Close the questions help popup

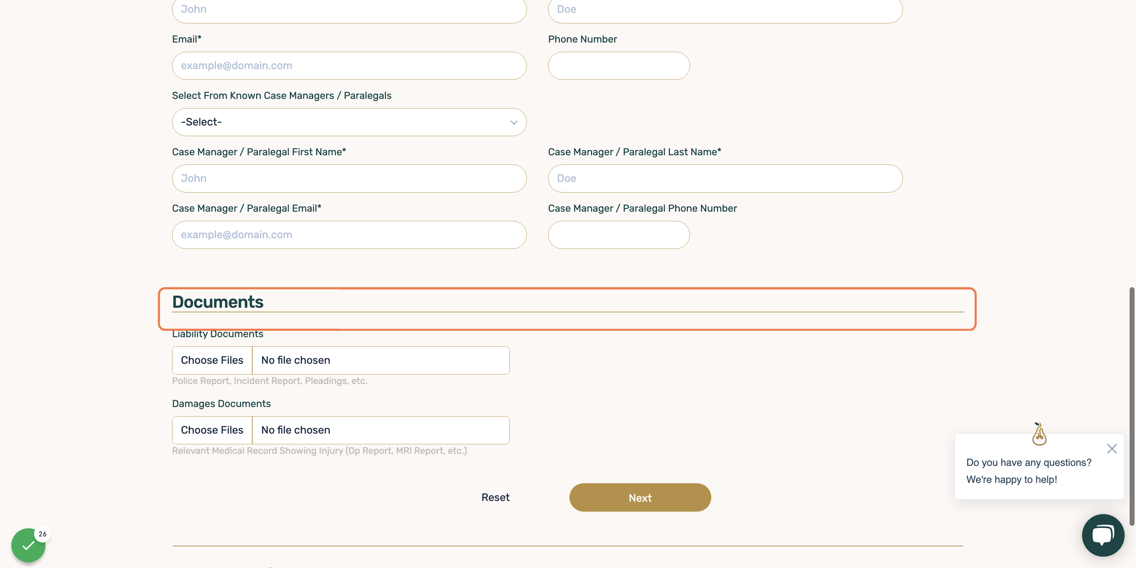[1112, 449]
